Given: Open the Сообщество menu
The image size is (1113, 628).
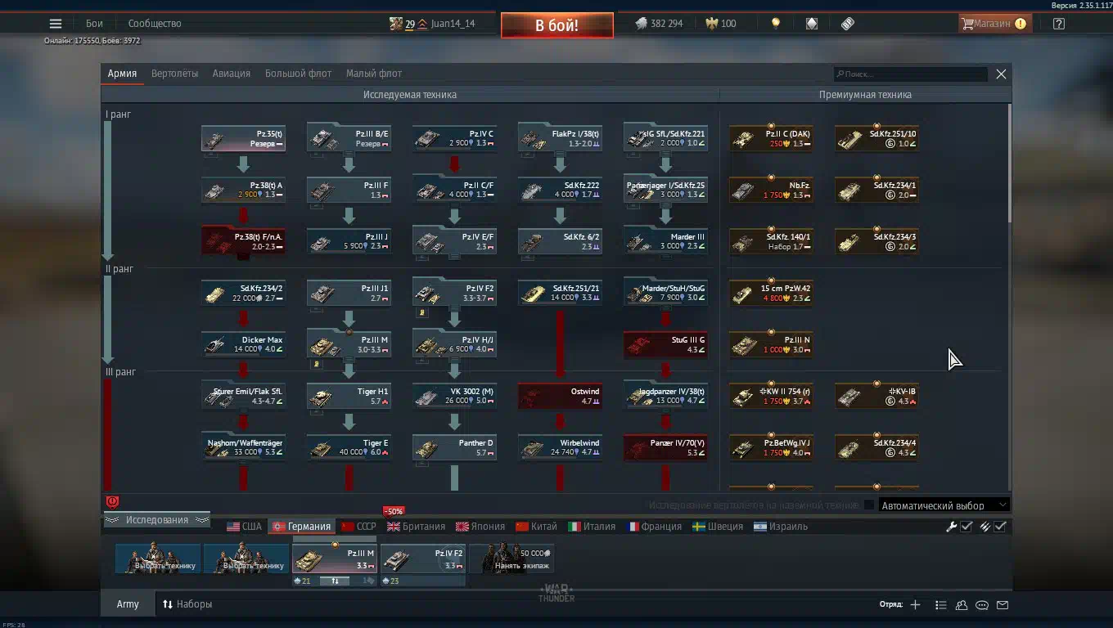Looking at the screenshot, I should tap(155, 24).
